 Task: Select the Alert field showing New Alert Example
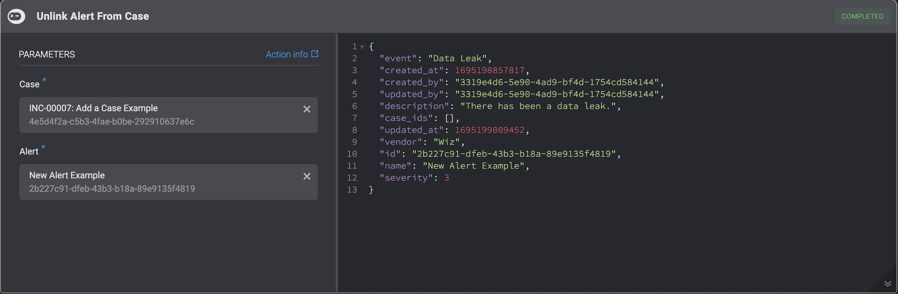(x=169, y=182)
